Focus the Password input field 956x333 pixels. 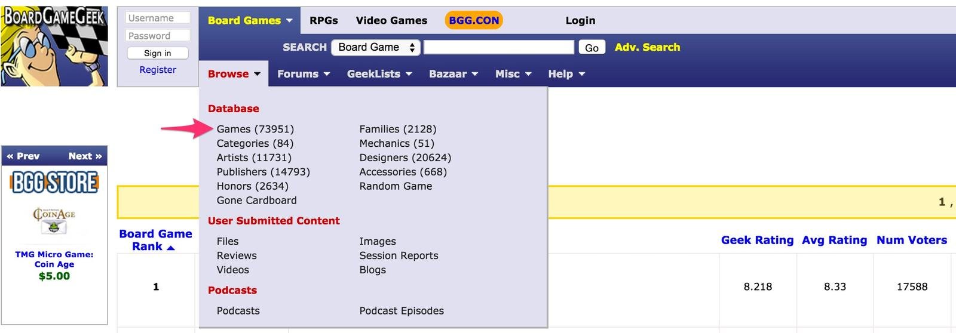(x=158, y=36)
